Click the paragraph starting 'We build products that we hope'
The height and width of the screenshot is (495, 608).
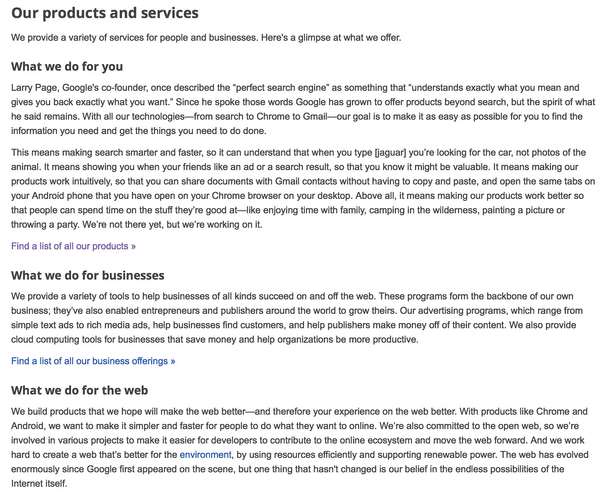click(300, 448)
